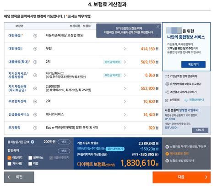This screenshot has width=217, height=186.
Task: Open the 긴급출동서비스 애니카서비스 row chevron
Action: pos(125,115)
